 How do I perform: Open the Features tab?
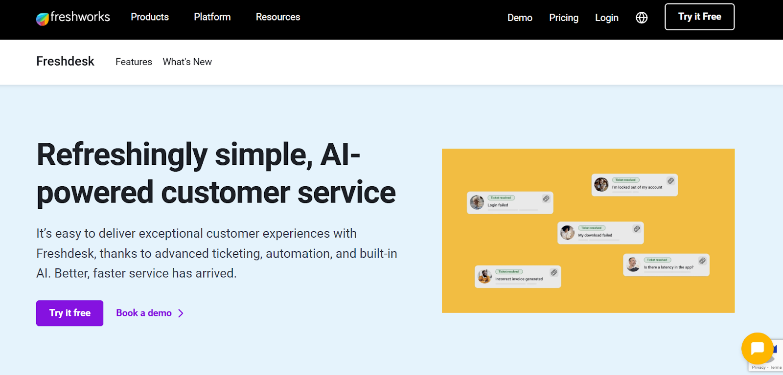(134, 62)
